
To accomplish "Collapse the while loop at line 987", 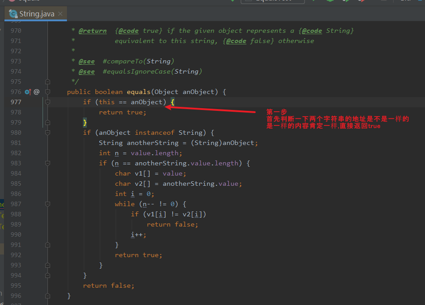I will 47,204.
